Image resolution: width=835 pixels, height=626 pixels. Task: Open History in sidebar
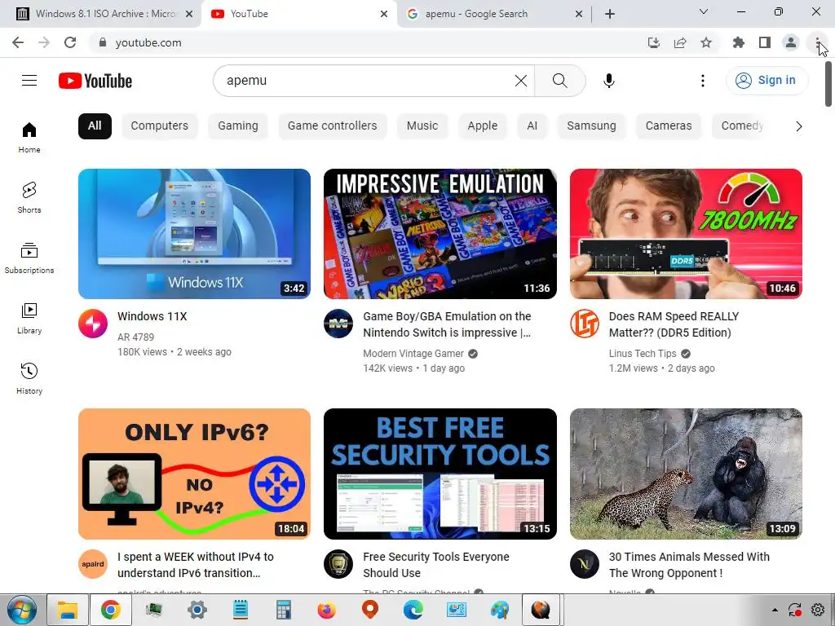pos(29,378)
